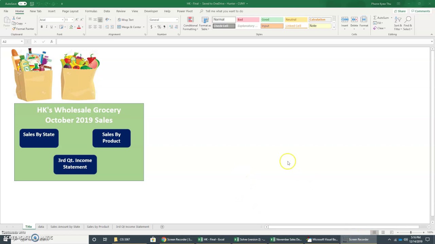
Task: Click the Name Box field
Action: pyautogui.click(x=12, y=41)
